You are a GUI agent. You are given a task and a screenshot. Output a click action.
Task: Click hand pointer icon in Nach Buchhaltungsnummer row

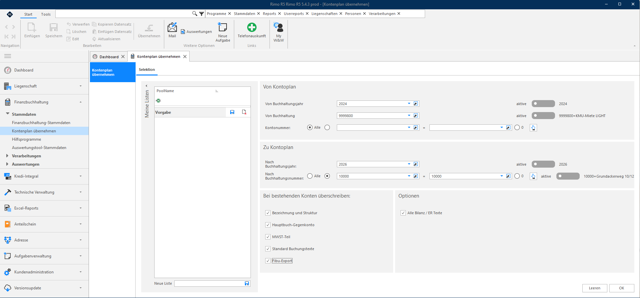(x=533, y=176)
